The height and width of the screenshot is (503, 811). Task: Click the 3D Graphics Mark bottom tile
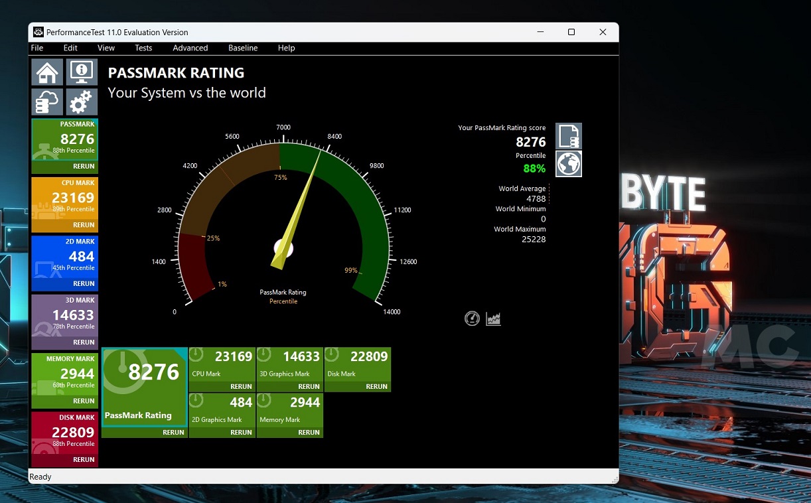pos(289,365)
